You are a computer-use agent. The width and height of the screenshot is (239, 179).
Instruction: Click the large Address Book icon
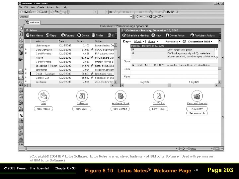pyautogui.click(x=120, y=96)
